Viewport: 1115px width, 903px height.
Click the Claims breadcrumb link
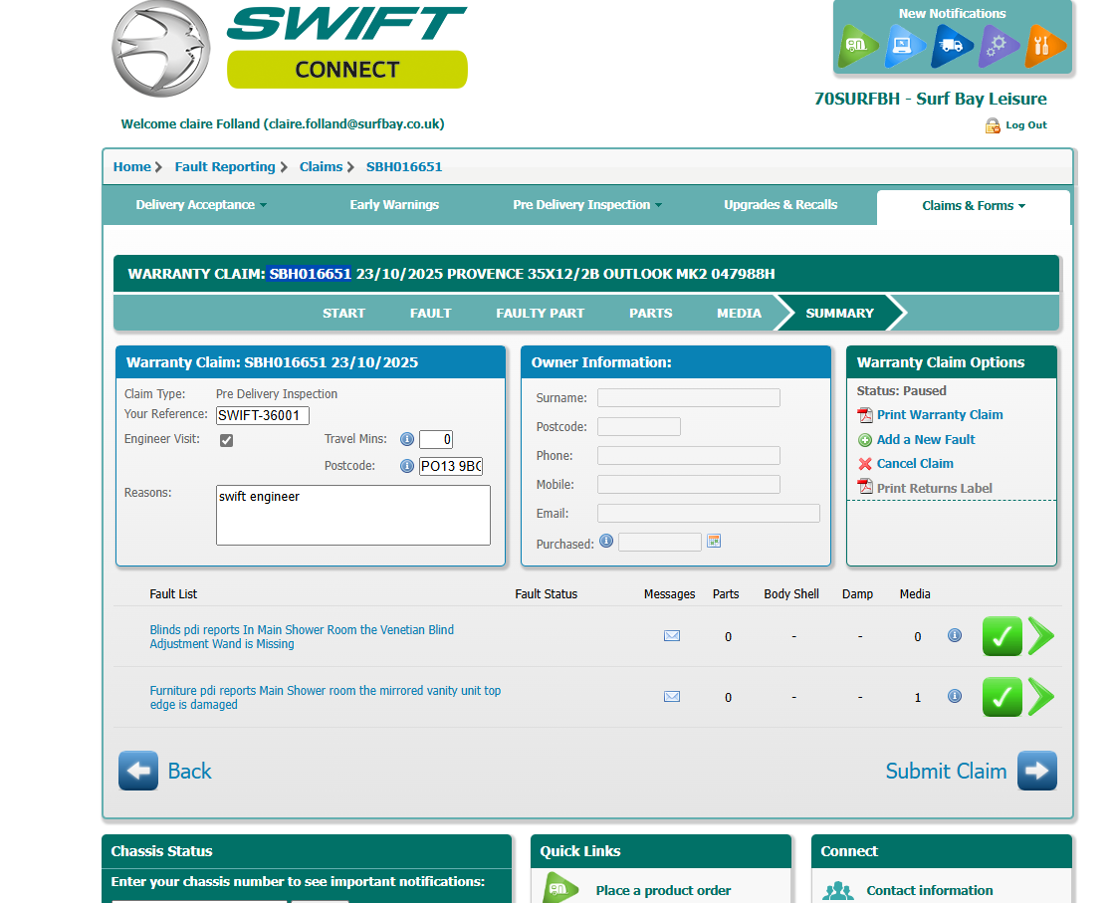pos(321,166)
